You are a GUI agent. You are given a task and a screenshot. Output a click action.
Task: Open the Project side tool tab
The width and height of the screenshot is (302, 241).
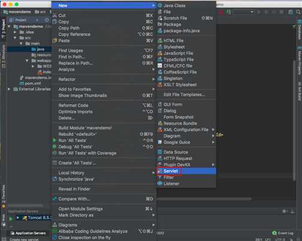[4, 29]
